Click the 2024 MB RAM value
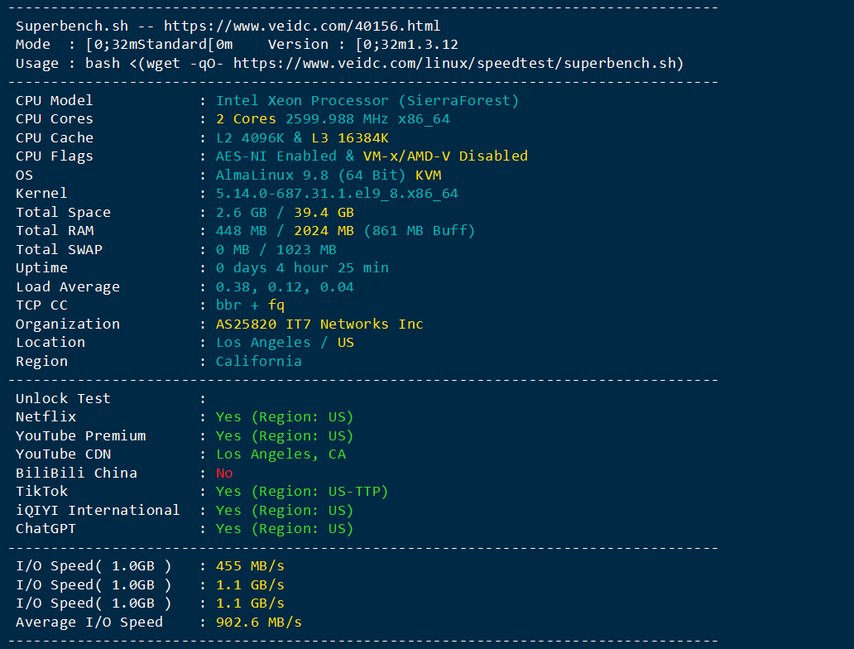This screenshot has width=854, height=649. coord(324,231)
